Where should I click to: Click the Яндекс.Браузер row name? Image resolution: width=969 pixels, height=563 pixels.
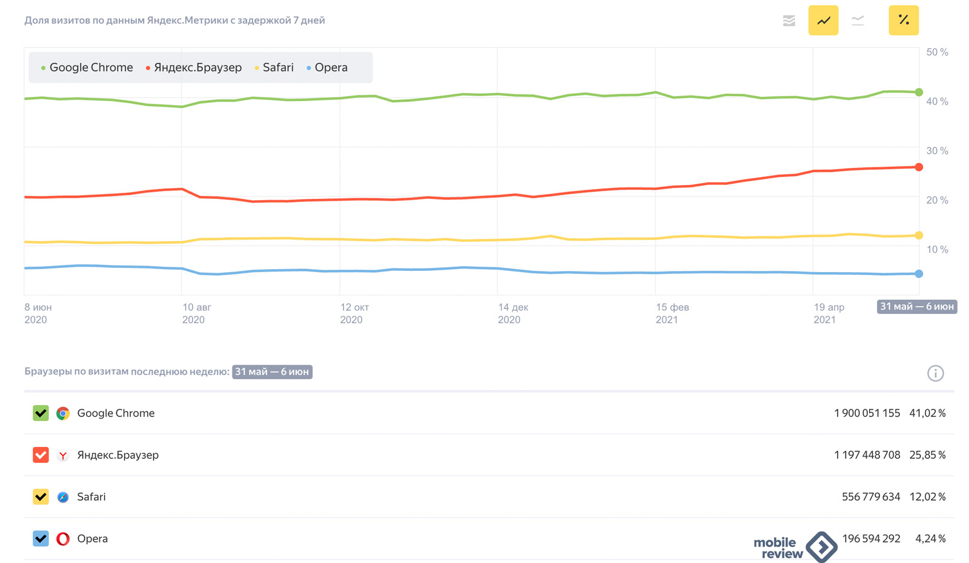pyautogui.click(x=118, y=455)
